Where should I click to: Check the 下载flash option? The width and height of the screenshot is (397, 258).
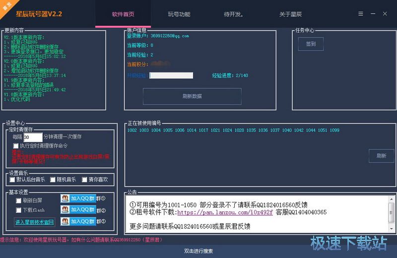point(19,210)
